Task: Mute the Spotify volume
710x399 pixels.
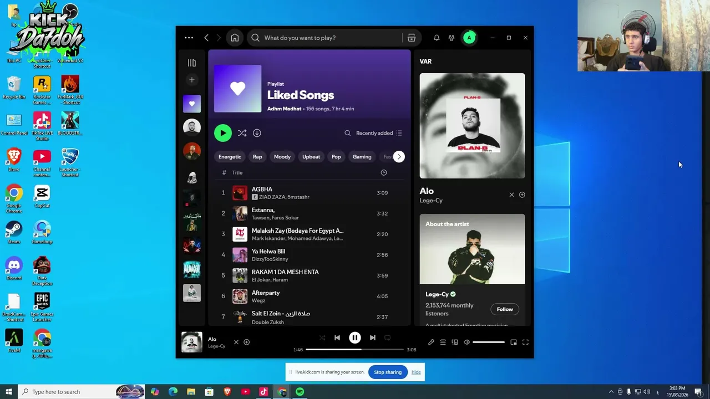Action: (x=466, y=342)
